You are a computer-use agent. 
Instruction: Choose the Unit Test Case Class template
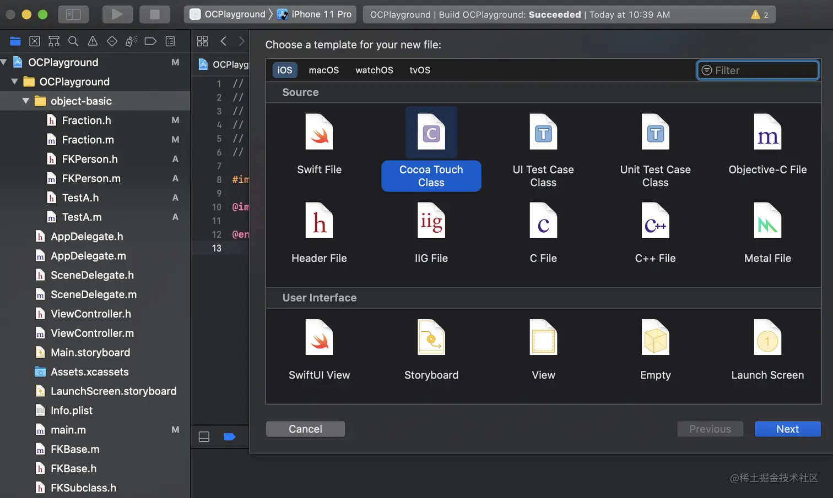click(x=655, y=150)
